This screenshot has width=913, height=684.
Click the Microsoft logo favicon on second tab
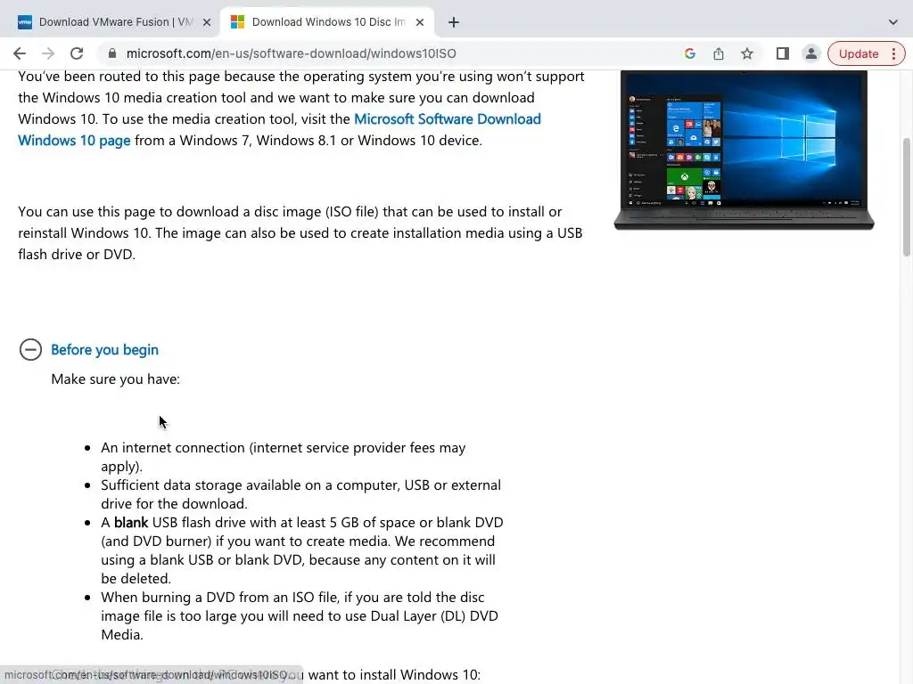pyautogui.click(x=237, y=22)
